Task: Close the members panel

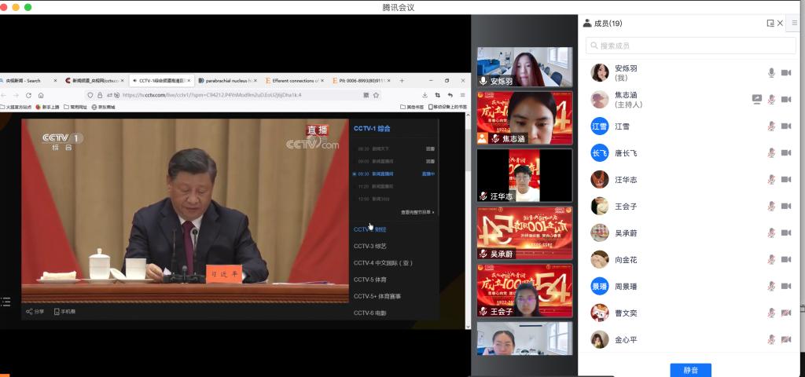Action: tap(781, 23)
